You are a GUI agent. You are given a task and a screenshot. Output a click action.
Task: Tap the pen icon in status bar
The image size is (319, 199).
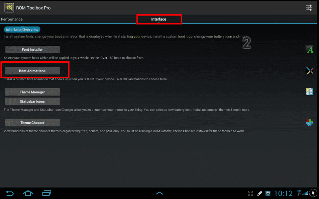pyautogui.click(x=260, y=193)
